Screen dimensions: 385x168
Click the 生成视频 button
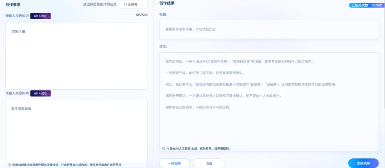(x=363, y=163)
